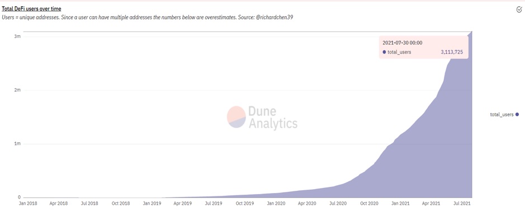
Task: Click the verified checkmark icon at top right
Action: click(519, 9)
